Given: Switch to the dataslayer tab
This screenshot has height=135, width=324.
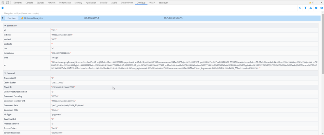Looking at the screenshot, I should coord(163,3).
